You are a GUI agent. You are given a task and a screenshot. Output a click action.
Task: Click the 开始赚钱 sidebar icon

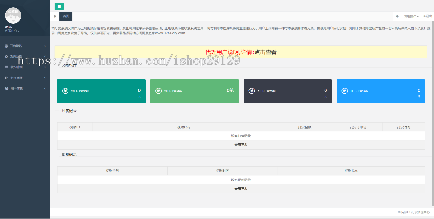click(6, 46)
